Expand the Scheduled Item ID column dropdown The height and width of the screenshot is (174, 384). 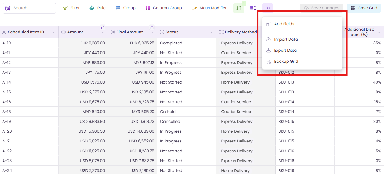coord(54,32)
